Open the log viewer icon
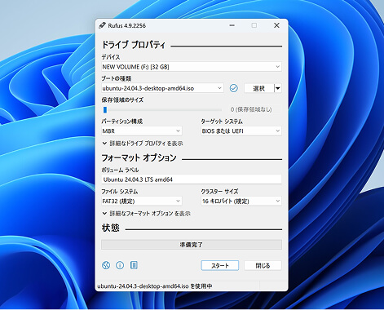This screenshot has height=310, width=384. pyautogui.click(x=134, y=265)
